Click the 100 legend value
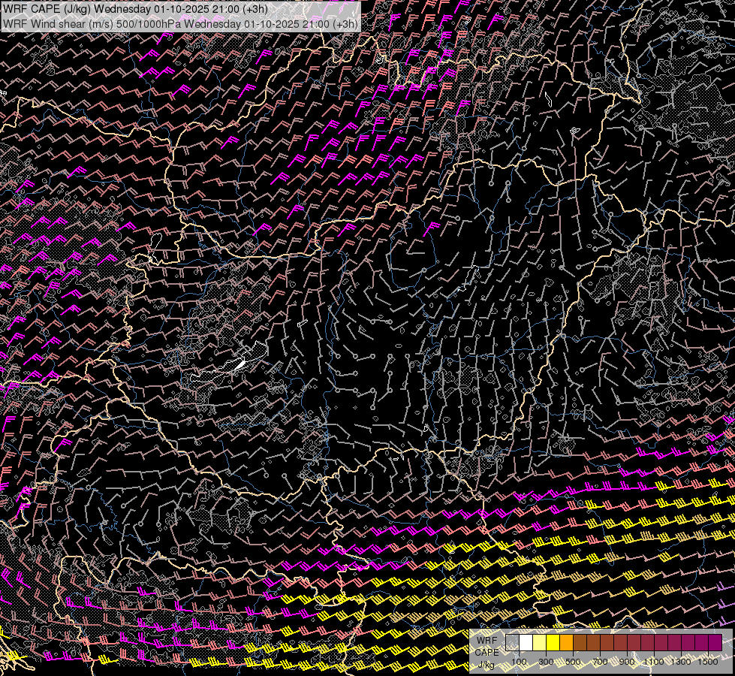This screenshot has width=735, height=676. [x=519, y=662]
